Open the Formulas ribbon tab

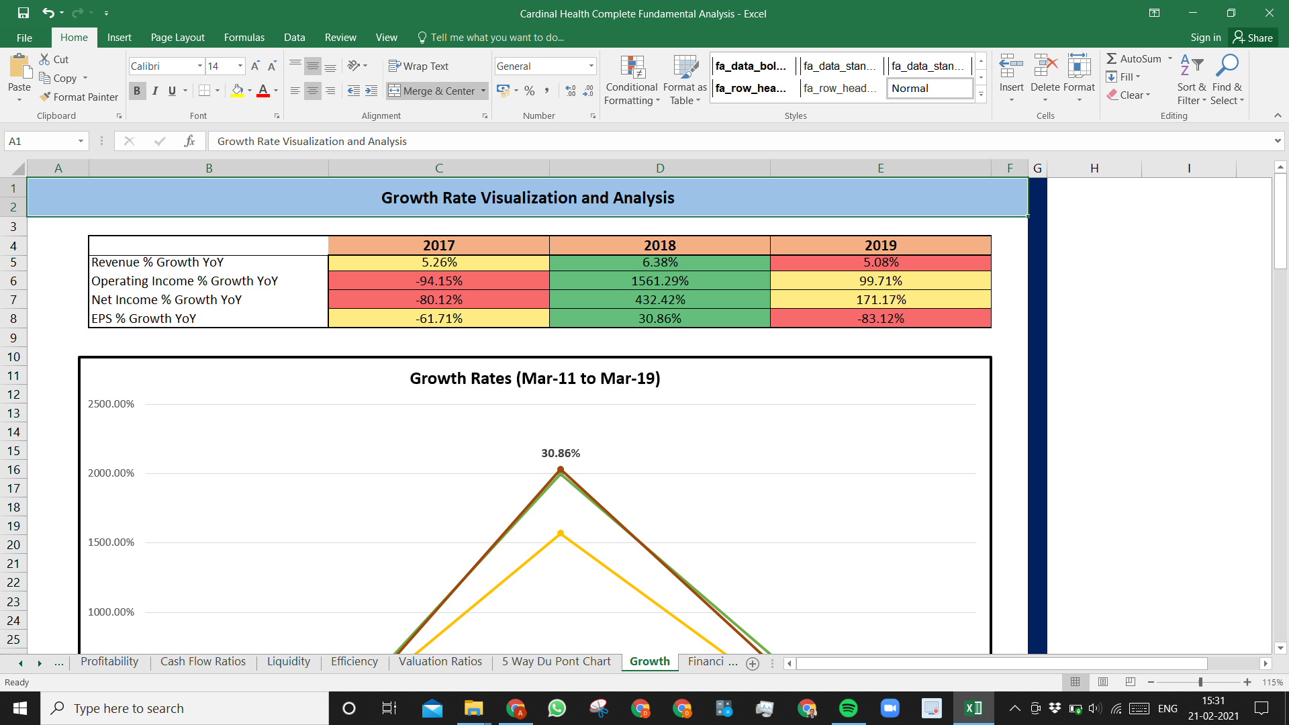click(244, 38)
